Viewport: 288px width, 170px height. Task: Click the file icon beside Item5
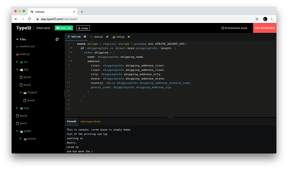[25, 100]
